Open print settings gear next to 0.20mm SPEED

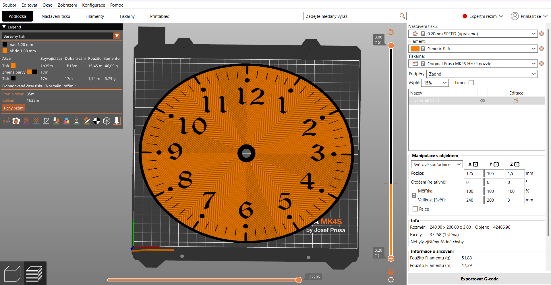coord(542,34)
